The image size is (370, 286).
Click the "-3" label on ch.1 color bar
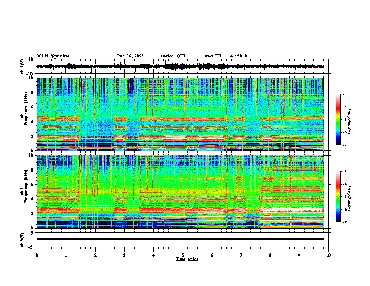coord(345,94)
